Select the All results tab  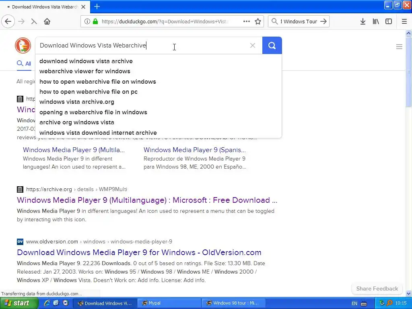click(24, 64)
